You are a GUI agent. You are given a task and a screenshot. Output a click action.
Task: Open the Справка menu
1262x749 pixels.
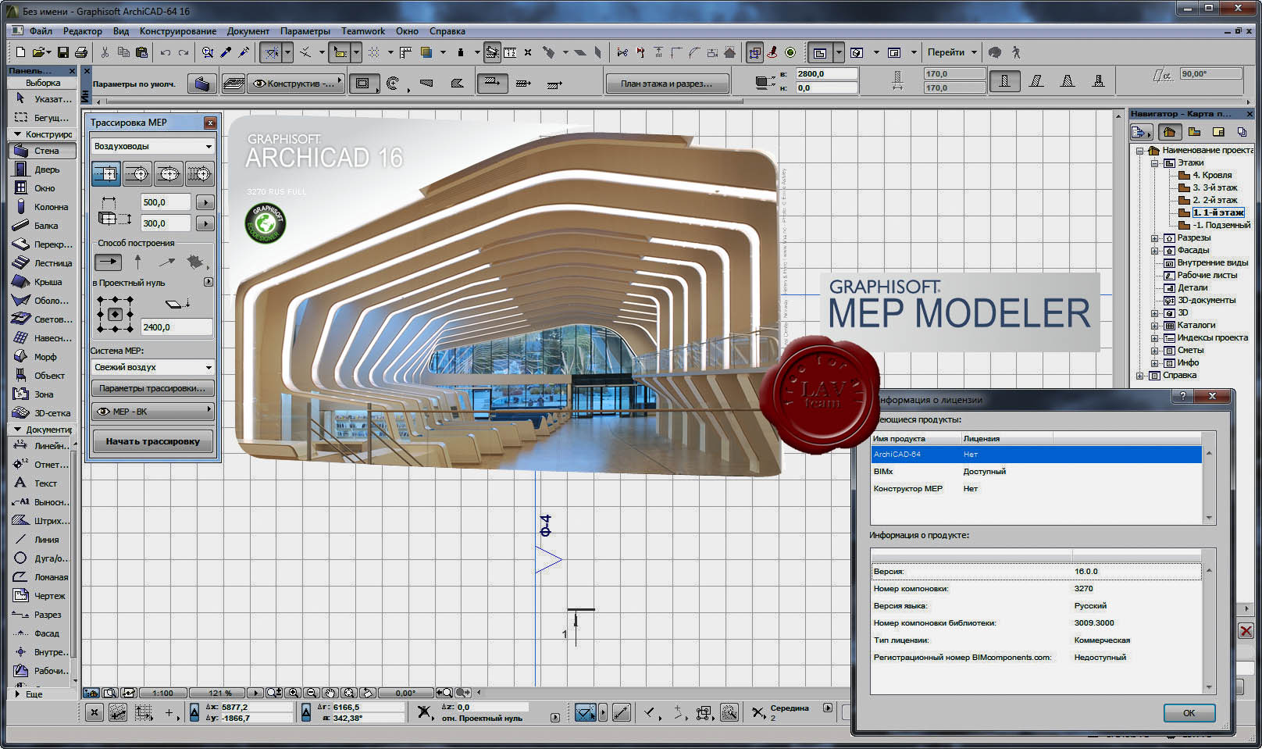447,31
